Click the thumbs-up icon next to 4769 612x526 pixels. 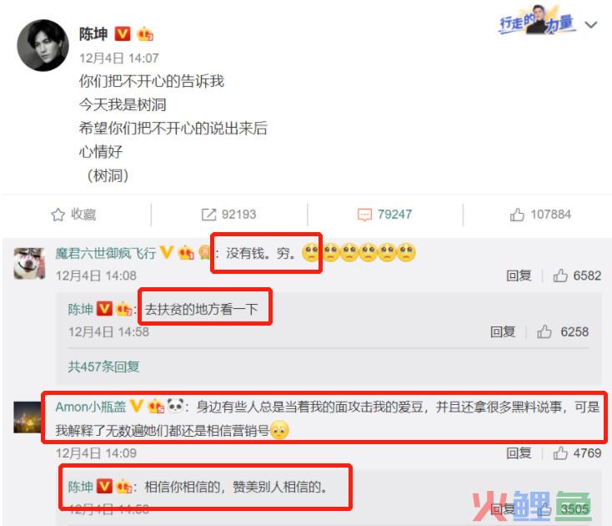(560, 453)
